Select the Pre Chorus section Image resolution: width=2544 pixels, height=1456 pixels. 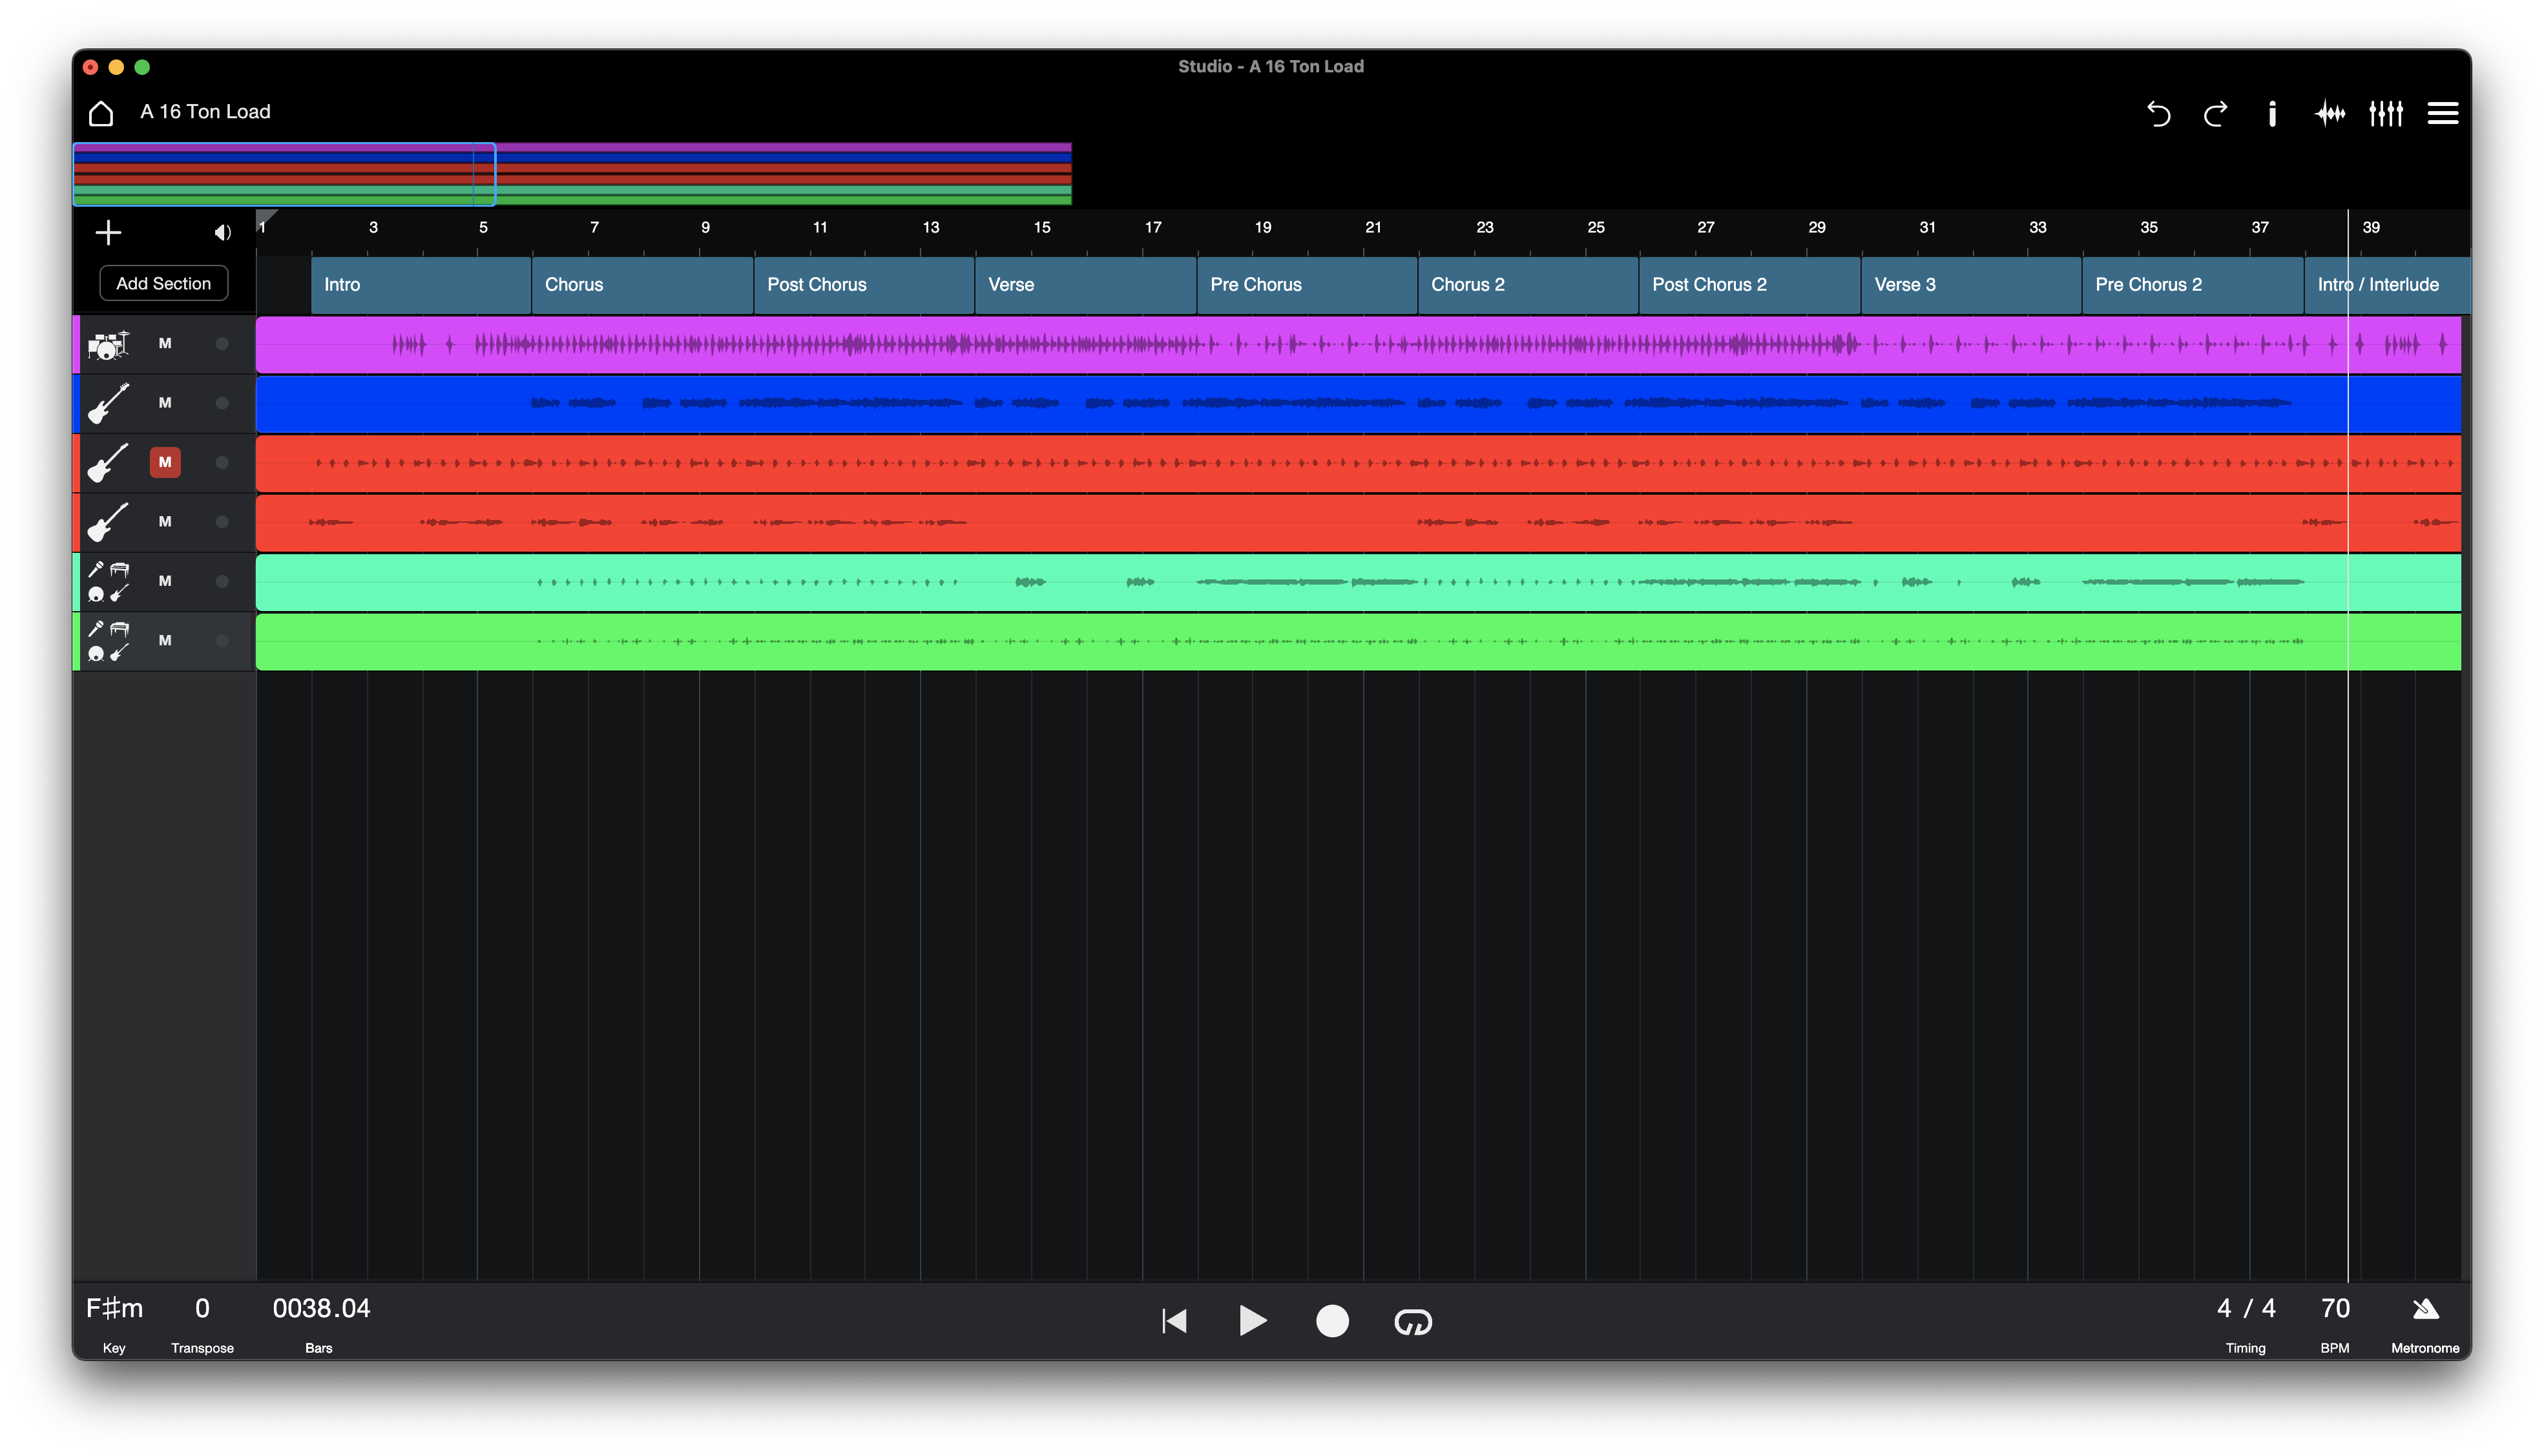1305,285
